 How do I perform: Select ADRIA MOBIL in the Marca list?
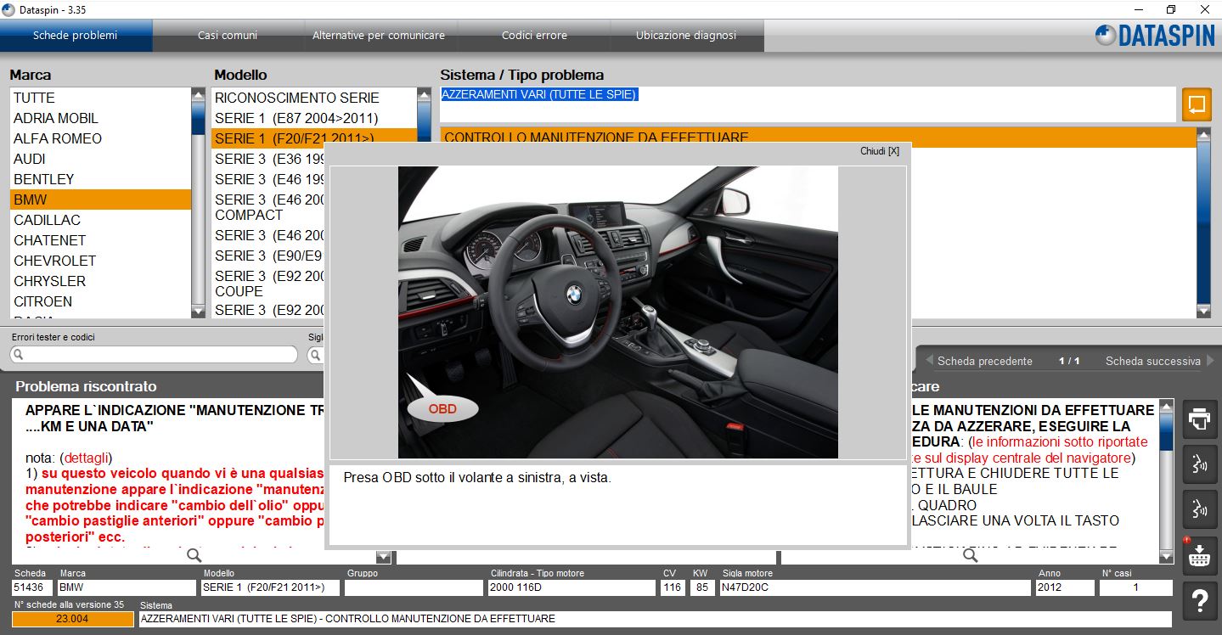pyautogui.click(x=100, y=118)
